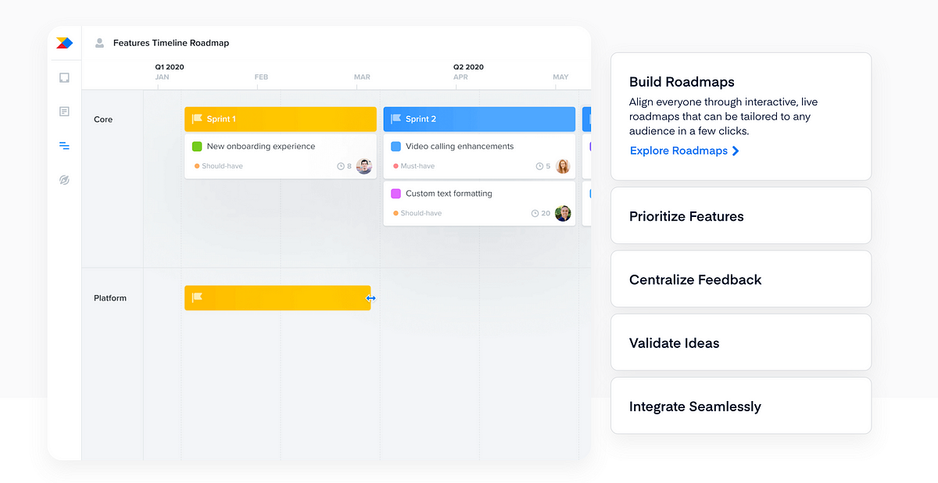Click the purple status square on Custom text formatting
938x483 pixels.
396,193
